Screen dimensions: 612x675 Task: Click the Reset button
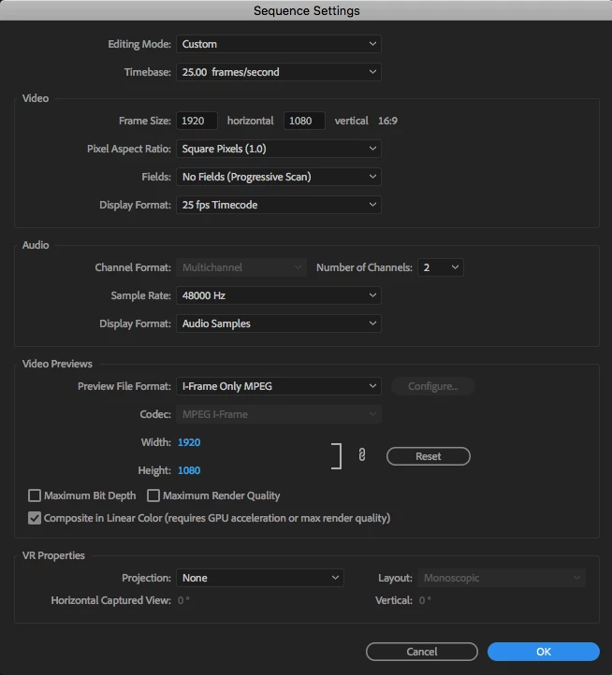429,456
